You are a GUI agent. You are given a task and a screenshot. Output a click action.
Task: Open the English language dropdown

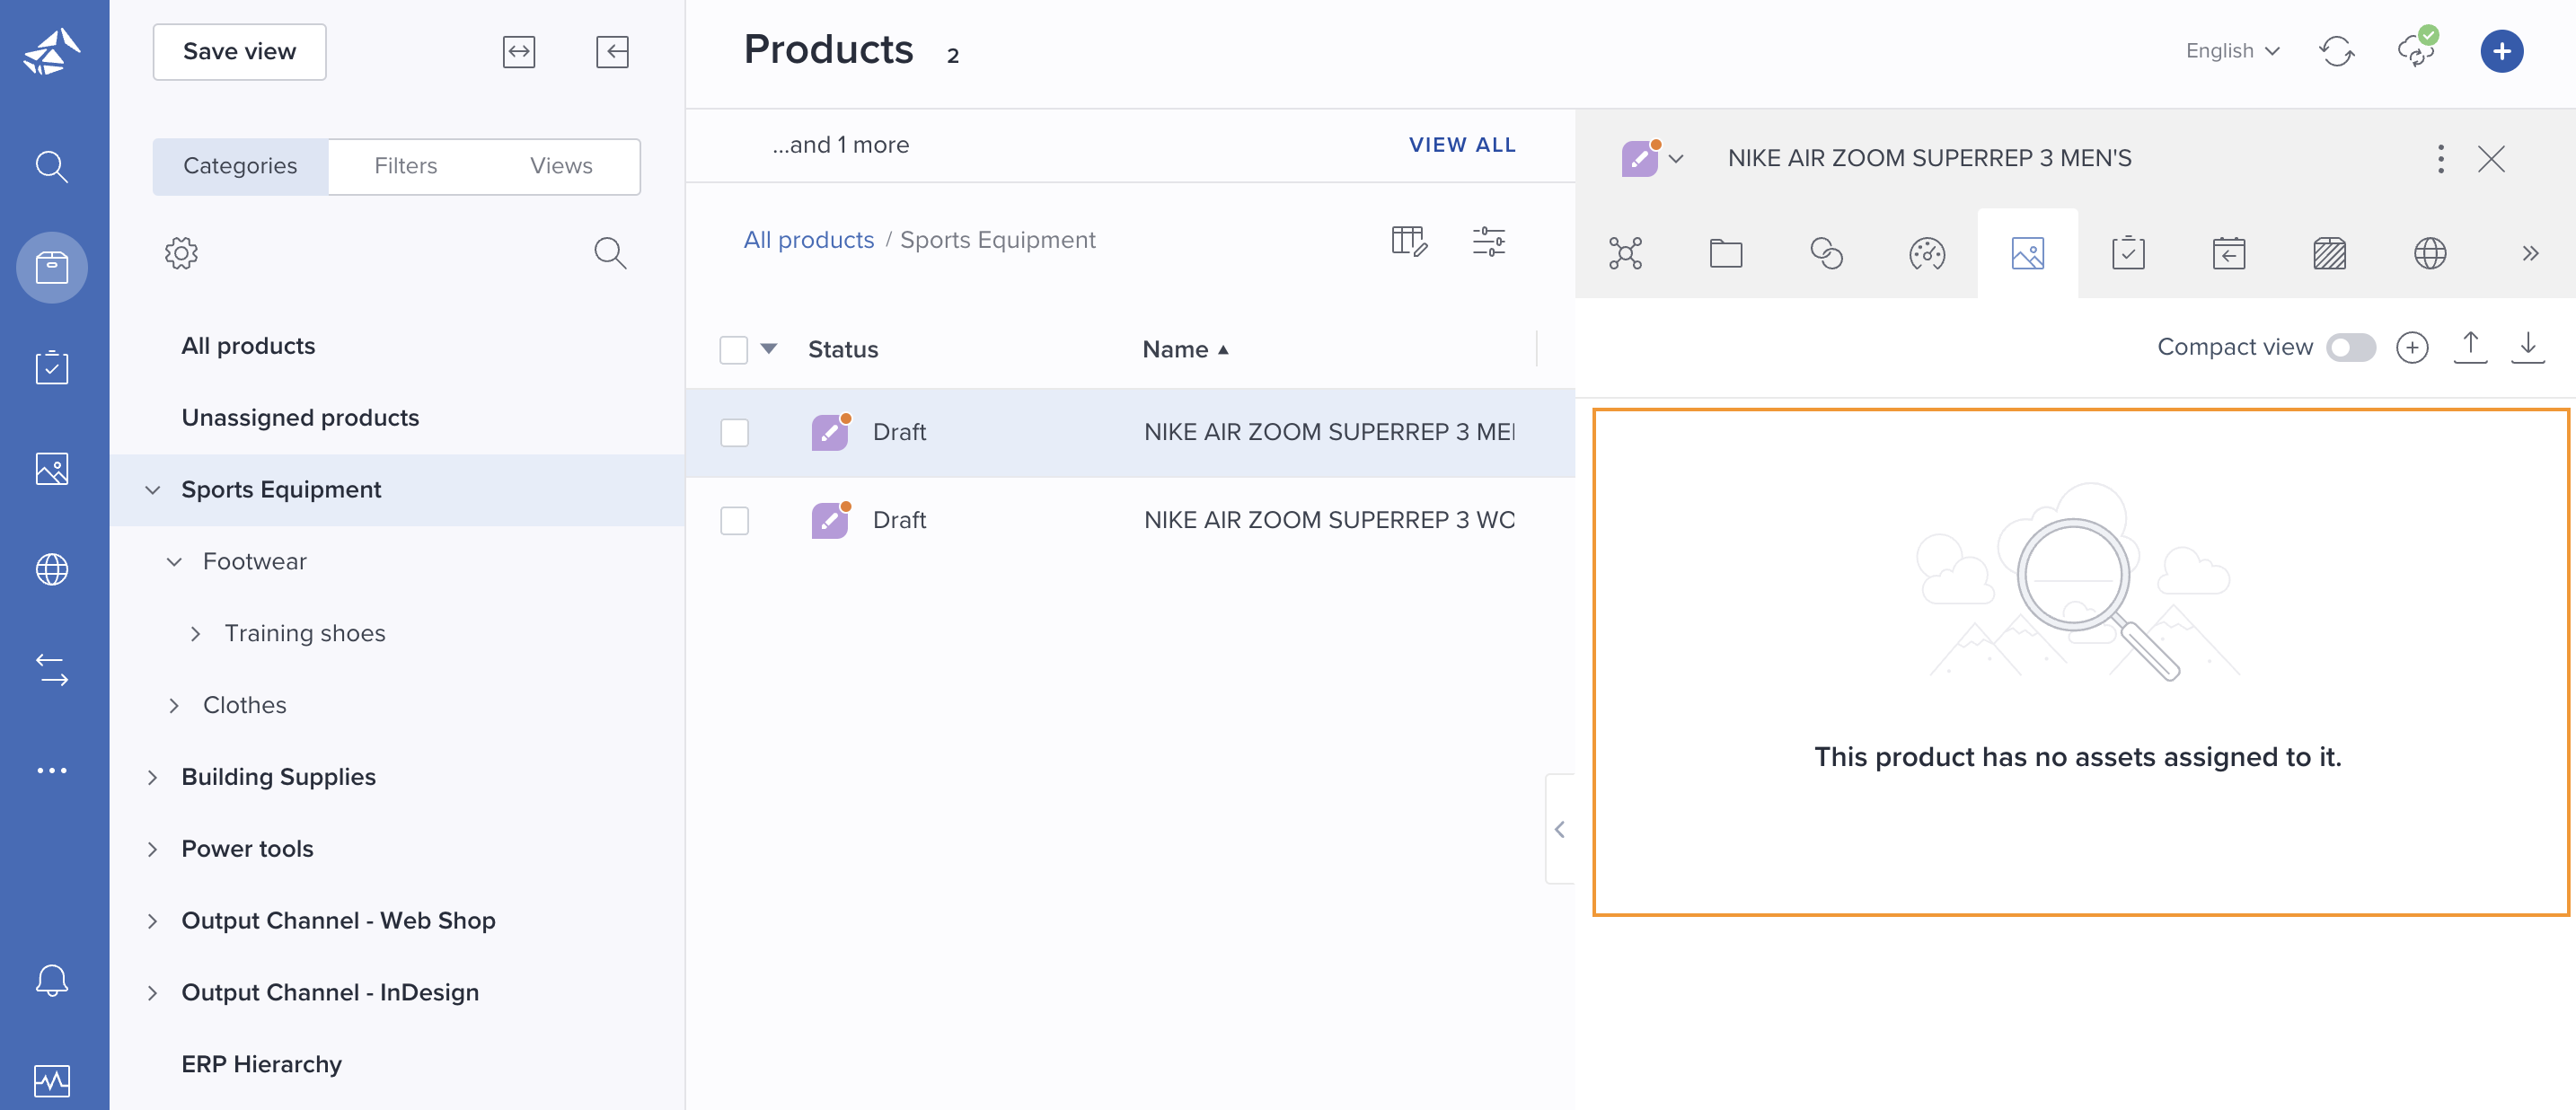[x=2232, y=51]
